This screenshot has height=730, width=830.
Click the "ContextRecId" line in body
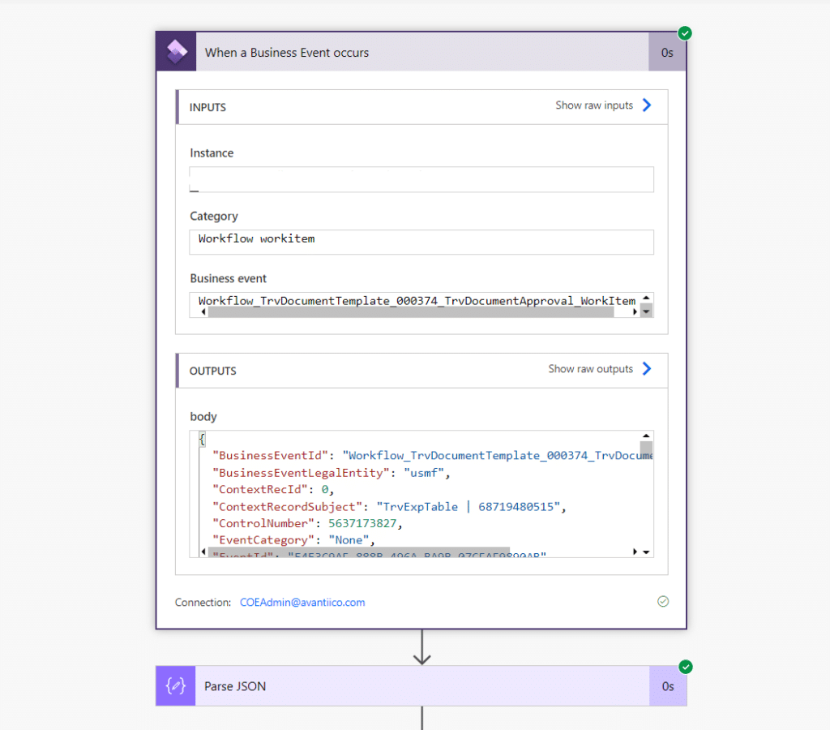click(x=273, y=489)
